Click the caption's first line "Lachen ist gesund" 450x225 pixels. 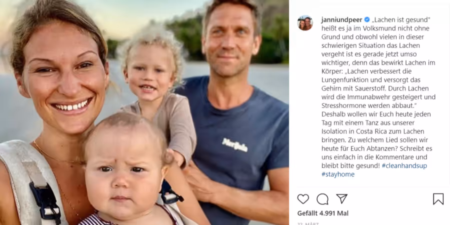tap(401, 20)
